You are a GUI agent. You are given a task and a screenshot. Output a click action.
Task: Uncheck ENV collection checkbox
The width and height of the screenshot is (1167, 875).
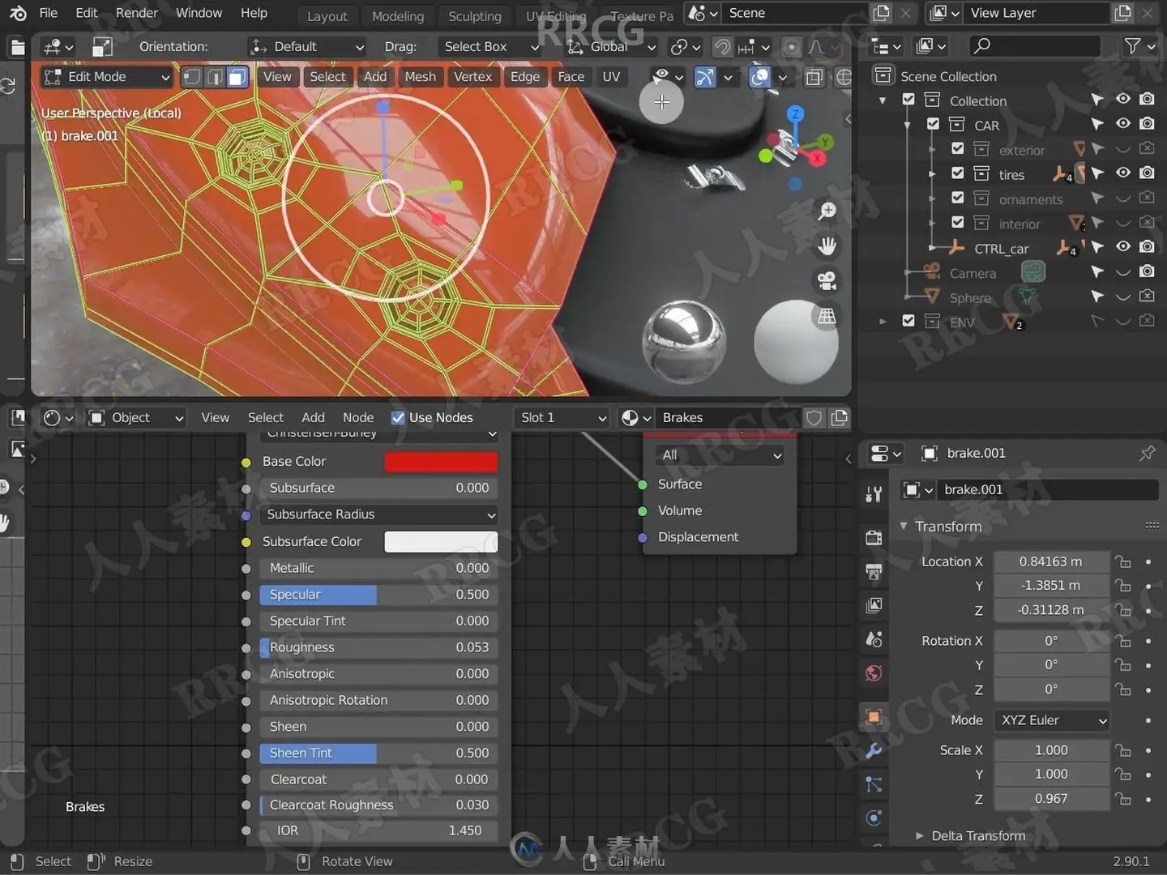(908, 321)
